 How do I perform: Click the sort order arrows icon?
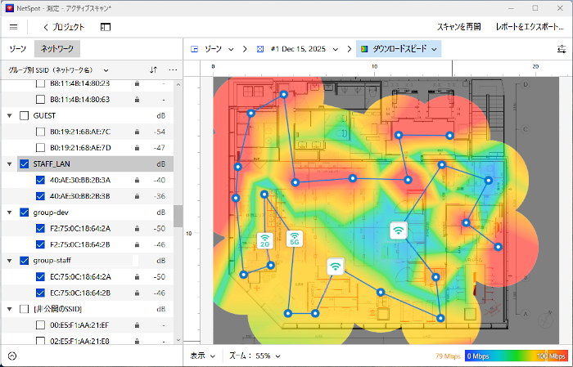click(153, 70)
